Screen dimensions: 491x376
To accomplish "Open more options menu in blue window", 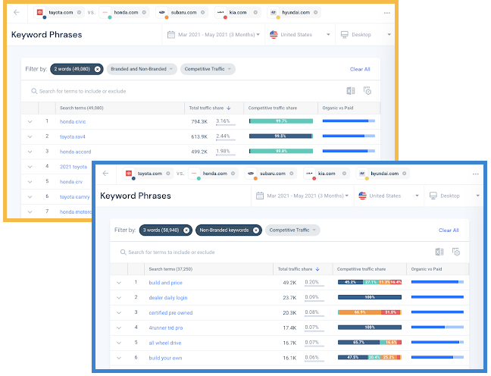I will (x=476, y=174).
